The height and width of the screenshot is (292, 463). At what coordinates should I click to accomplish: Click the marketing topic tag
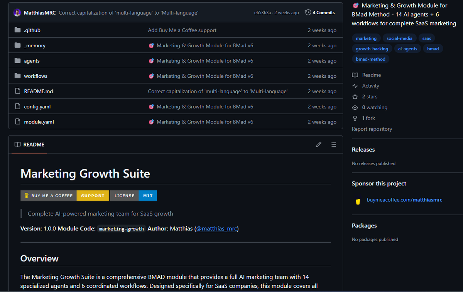click(x=366, y=38)
